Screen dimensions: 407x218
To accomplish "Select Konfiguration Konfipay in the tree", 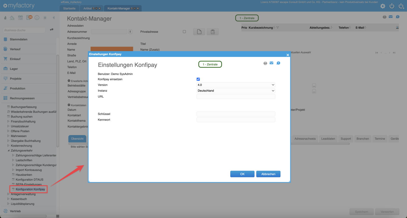I will [30, 189].
